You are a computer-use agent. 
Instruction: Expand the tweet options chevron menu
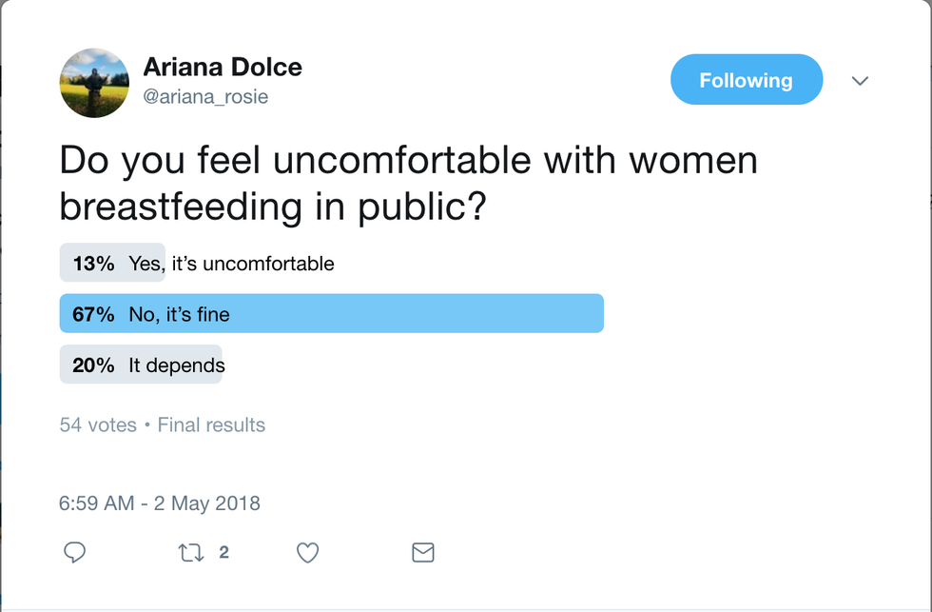[860, 81]
